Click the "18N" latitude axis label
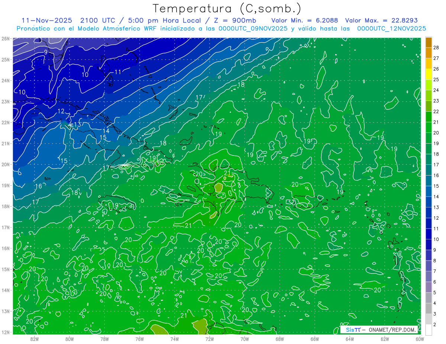 click(x=5, y=206)
